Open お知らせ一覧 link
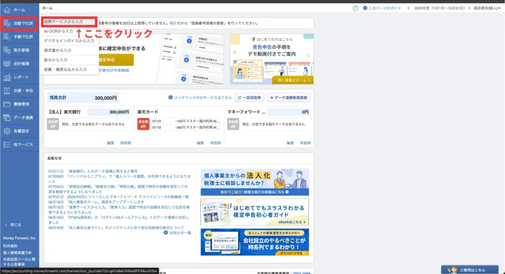Viewport: 505px width, 274px height. (x=178, y=233)
